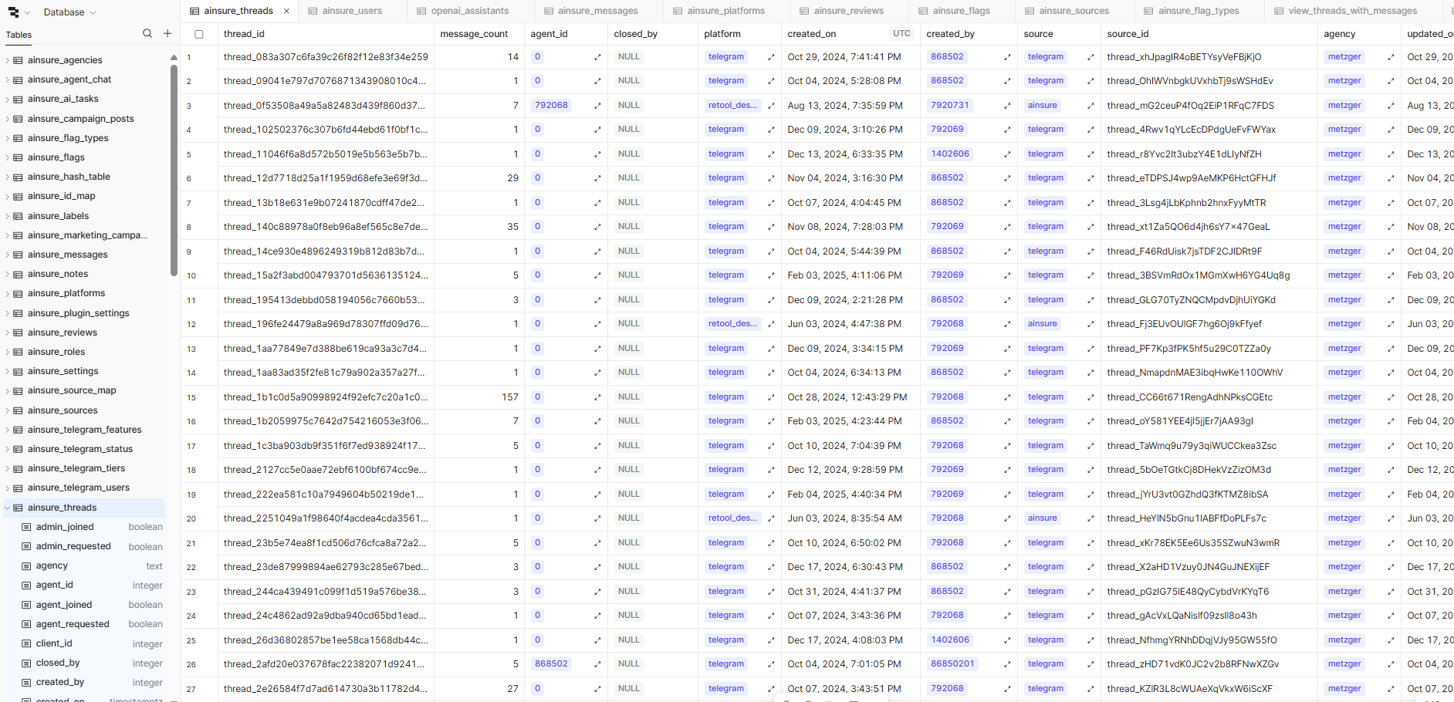Select the ainsure_telegram_tiers table
The image size is (1454, 702).
point(76,468)
